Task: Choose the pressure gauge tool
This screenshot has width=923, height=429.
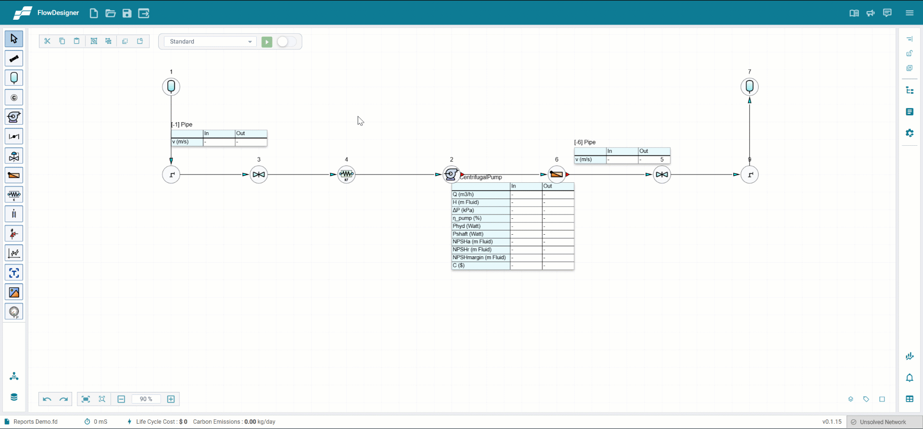Action: (14, 312)
